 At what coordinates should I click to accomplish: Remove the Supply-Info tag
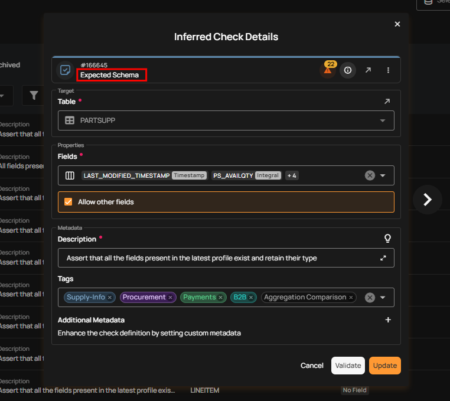110,298
